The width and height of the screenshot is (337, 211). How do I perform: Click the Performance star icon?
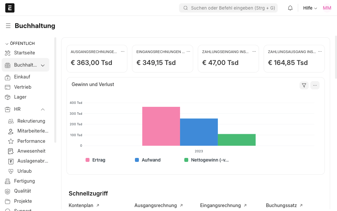point(11,141)
